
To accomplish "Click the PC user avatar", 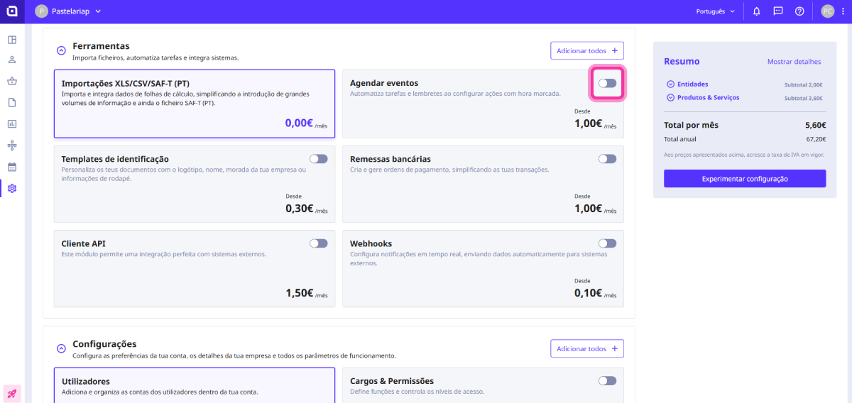I will (828, 11).
